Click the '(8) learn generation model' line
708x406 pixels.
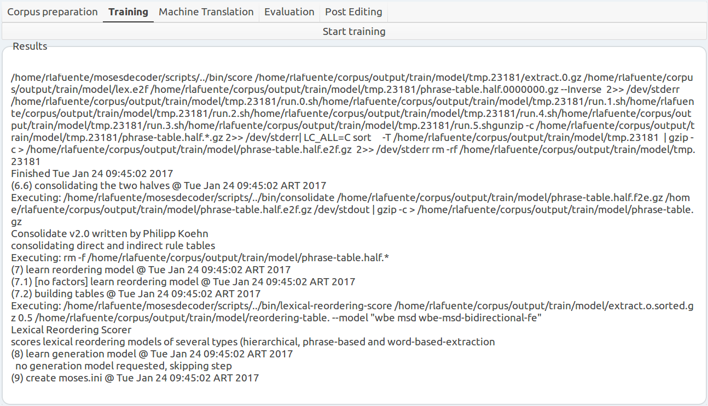coord(152,354)
